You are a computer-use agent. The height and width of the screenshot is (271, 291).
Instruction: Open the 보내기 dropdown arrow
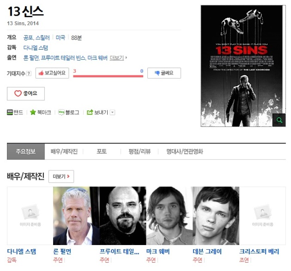(x=112, y=113)
